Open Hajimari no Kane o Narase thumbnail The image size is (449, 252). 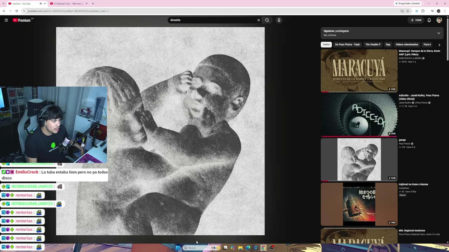[359, 204]
